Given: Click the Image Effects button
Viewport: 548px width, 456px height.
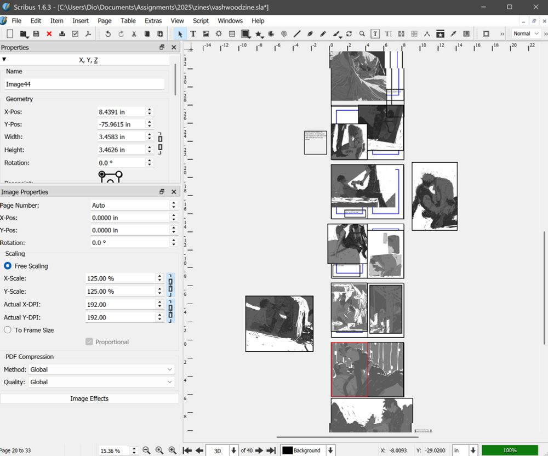Looking at the screenshot, I should click(x=89, y=398).
